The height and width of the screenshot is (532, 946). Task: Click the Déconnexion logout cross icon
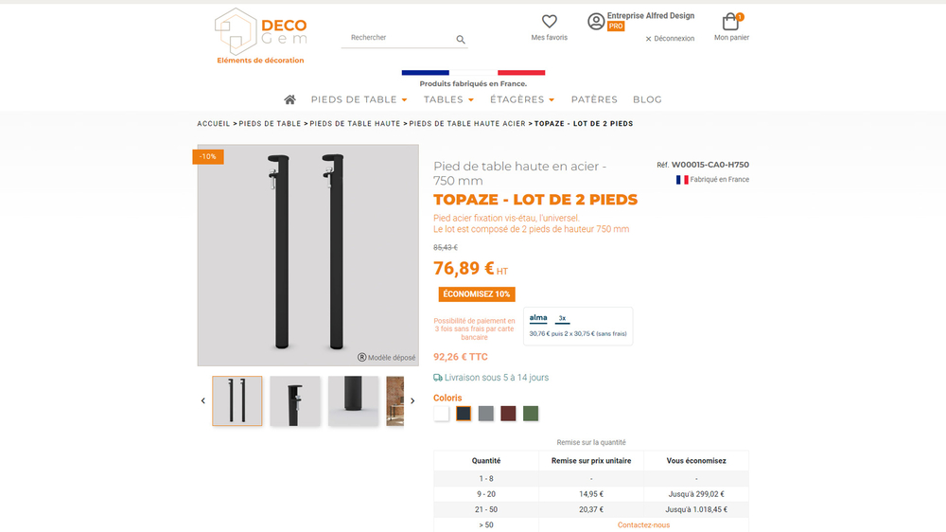[649, 39]
